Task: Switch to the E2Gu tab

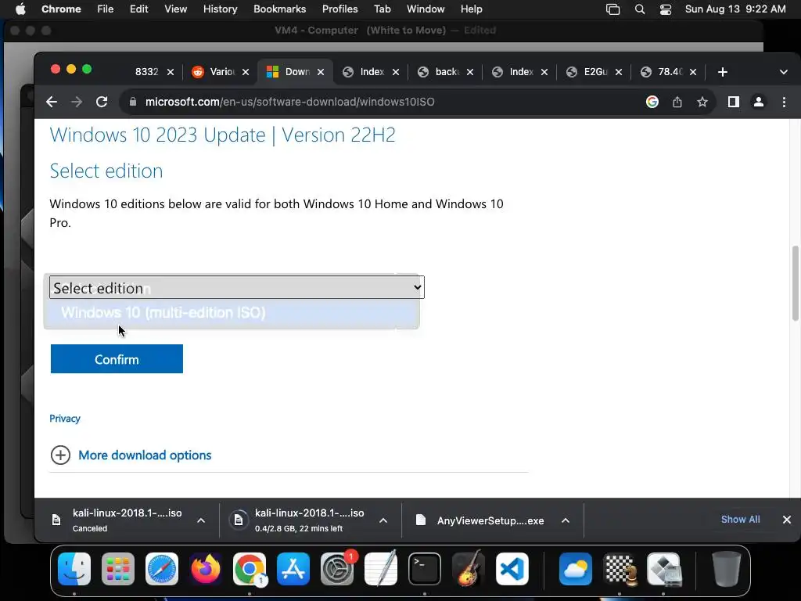Action: click(594, 71)
